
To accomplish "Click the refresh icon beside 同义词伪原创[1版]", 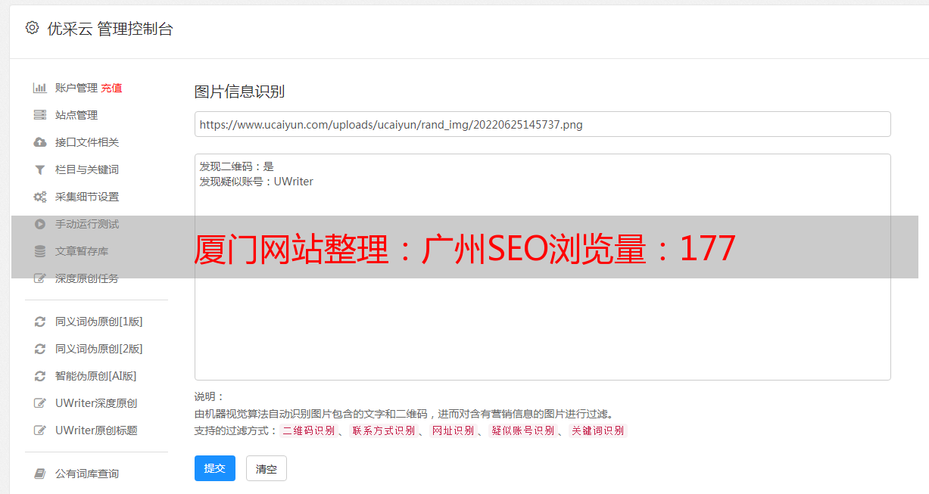I will click(x=40, y=322).
